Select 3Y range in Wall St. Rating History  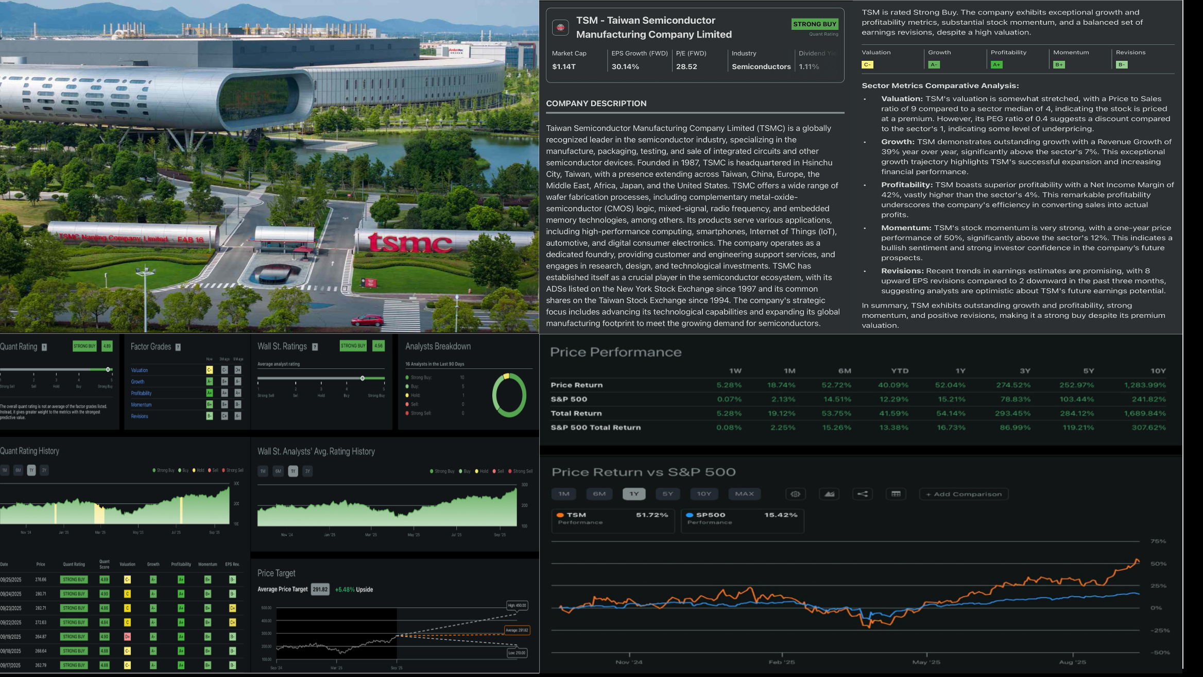[x=307, y=471]
